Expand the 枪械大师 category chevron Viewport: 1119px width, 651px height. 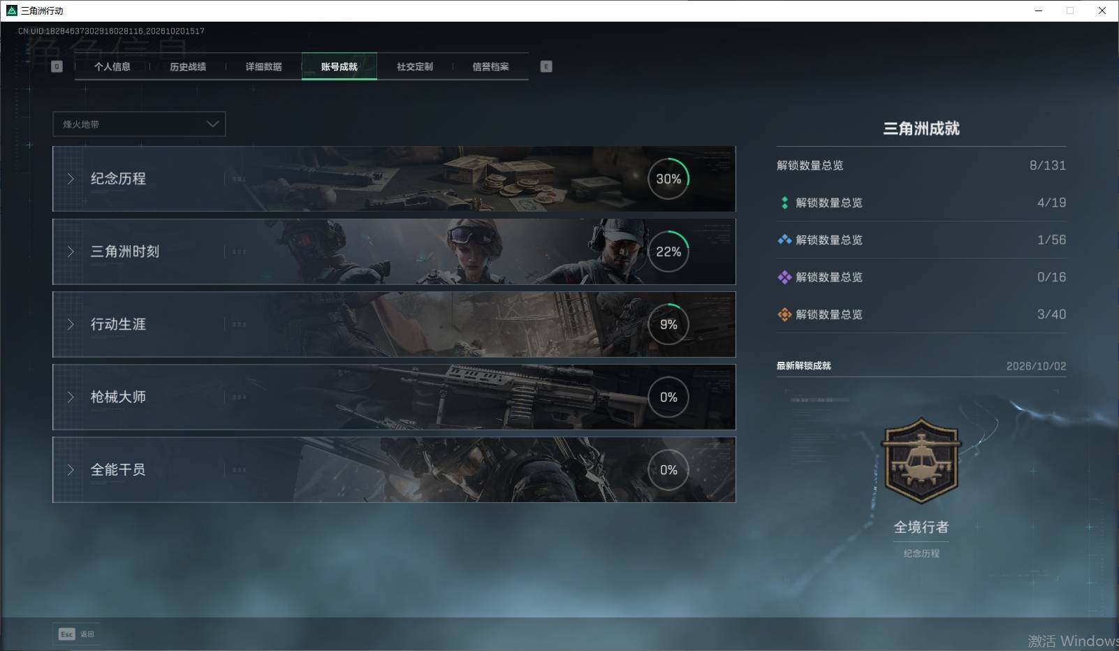(x=71, y=397)
